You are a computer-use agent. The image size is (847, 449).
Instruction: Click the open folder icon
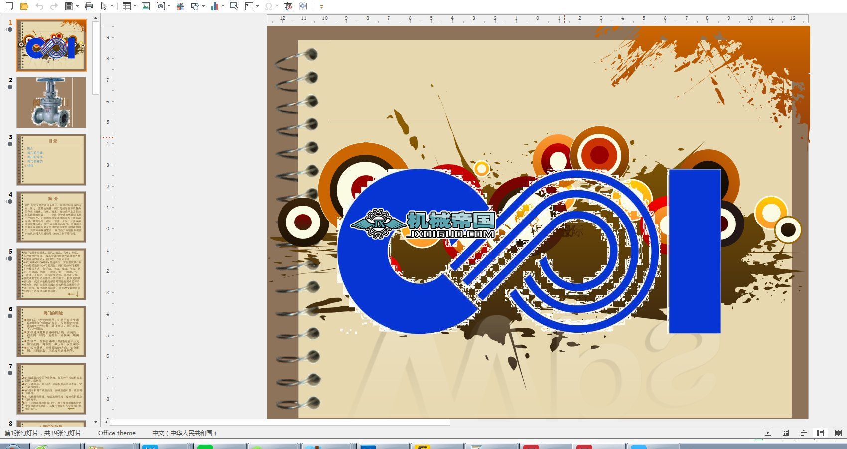click(24, 6)
